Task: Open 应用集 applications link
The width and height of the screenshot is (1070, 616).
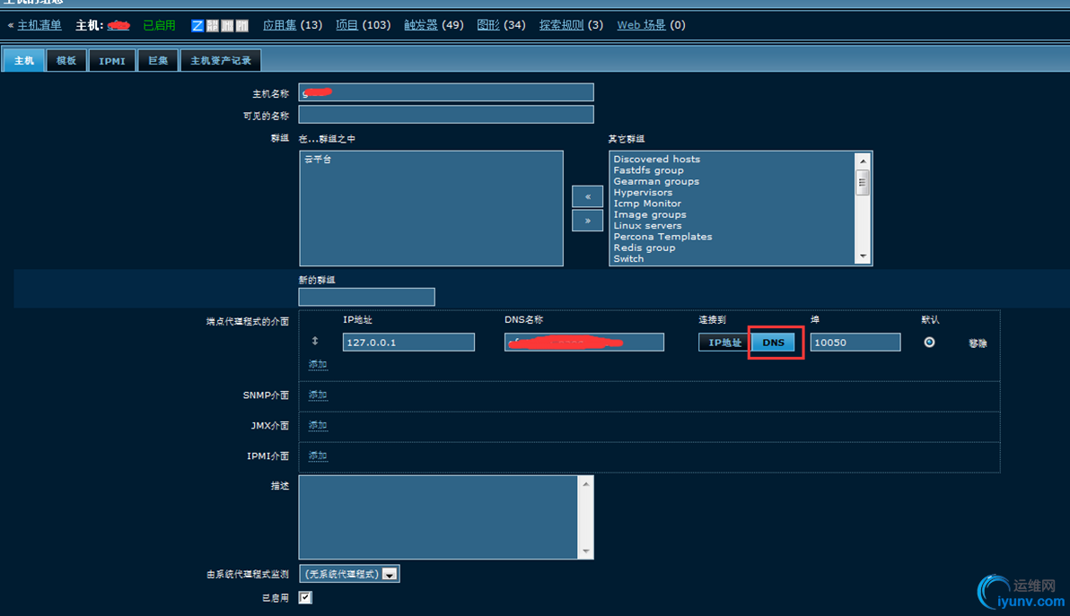Action: coord(280,25)
